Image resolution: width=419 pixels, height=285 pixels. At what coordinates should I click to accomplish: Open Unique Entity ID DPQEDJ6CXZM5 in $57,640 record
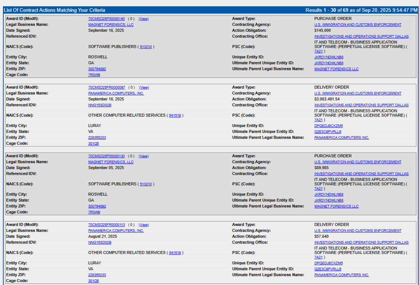click(329, 263)
